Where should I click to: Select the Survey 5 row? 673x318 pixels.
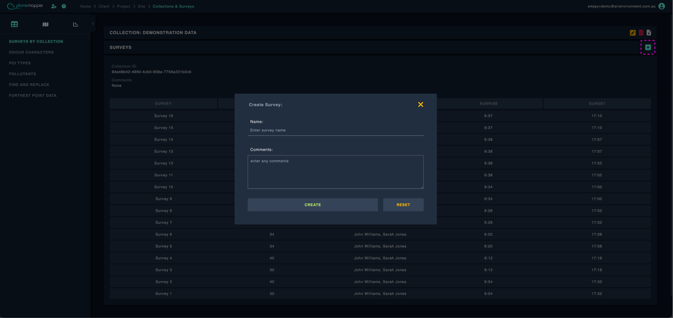[380, 246]
